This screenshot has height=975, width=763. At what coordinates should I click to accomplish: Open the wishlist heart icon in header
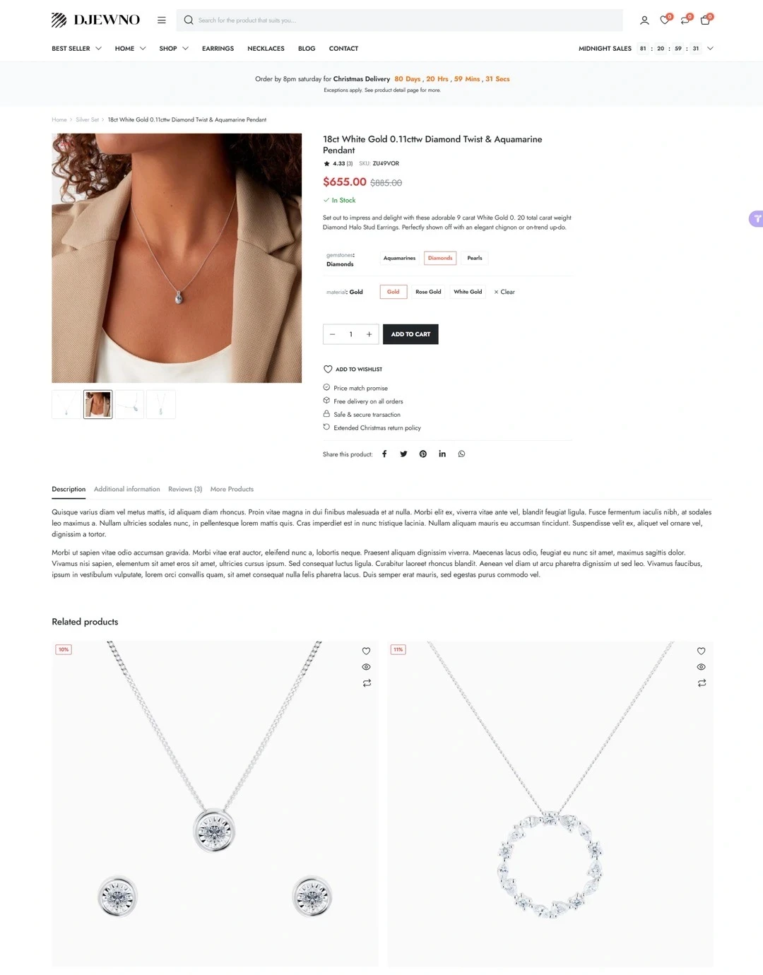(665, 20)
